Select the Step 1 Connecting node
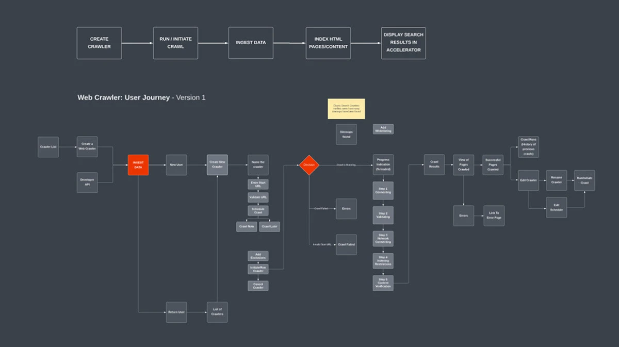The image size is (619, 347). pos(383,190)
